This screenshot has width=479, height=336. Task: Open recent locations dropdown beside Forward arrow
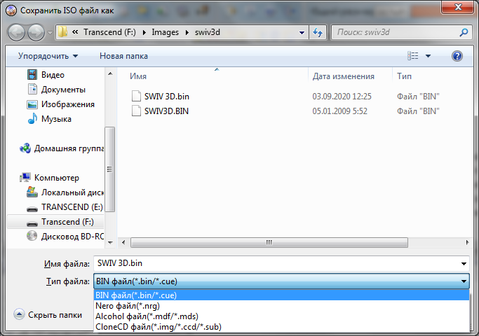(50, 33)
